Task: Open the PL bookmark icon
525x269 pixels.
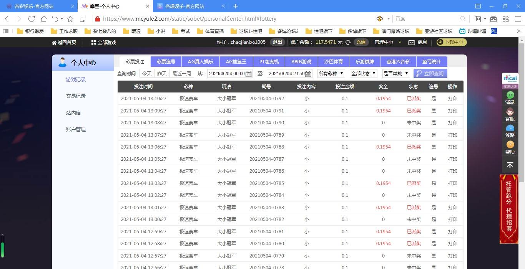Action: coord(494,31)
